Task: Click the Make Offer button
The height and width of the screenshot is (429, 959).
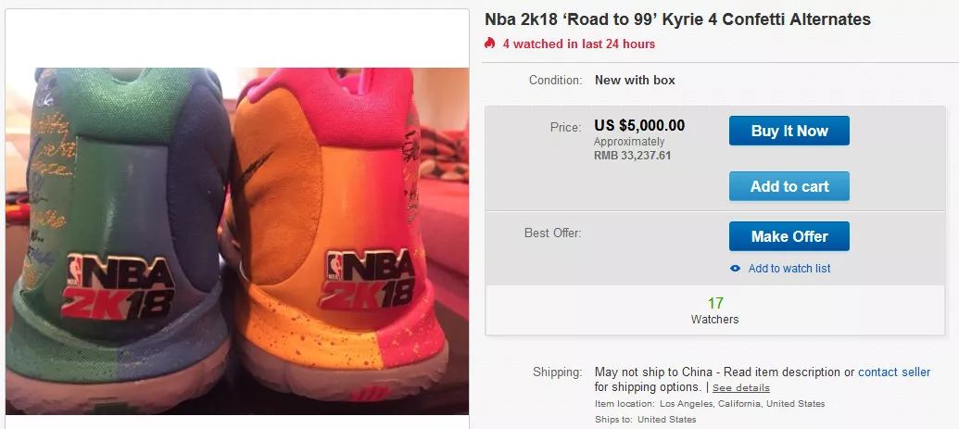Action: [x=789, y=236]
